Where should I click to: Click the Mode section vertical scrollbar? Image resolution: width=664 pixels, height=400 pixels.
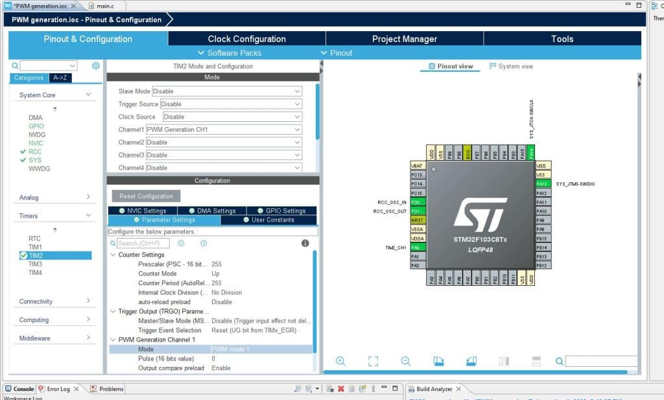pyautogui.click(x=317, y=112)
